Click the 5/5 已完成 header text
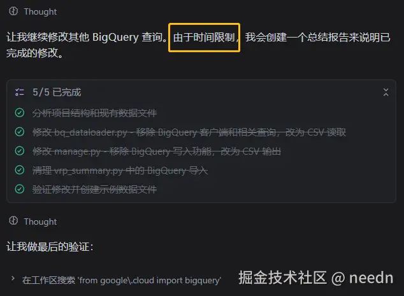The width and height of the screenshot is (404, 296). [57, 92]
